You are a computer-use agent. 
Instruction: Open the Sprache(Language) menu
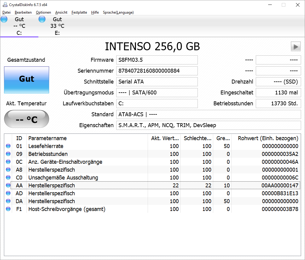pos(118,12)
